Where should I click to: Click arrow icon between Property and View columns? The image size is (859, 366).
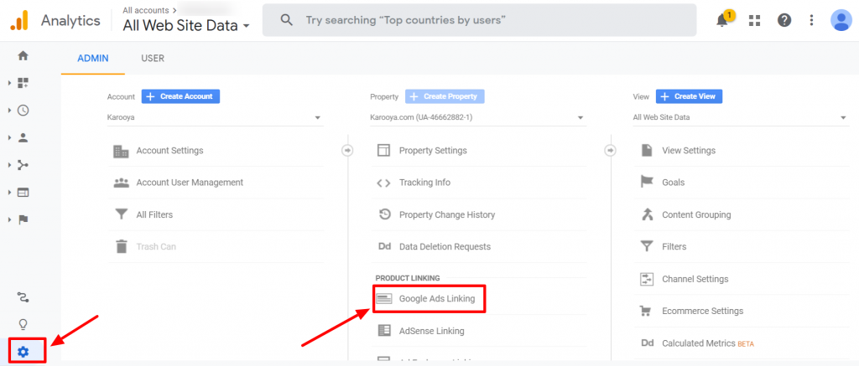(610, 151)
